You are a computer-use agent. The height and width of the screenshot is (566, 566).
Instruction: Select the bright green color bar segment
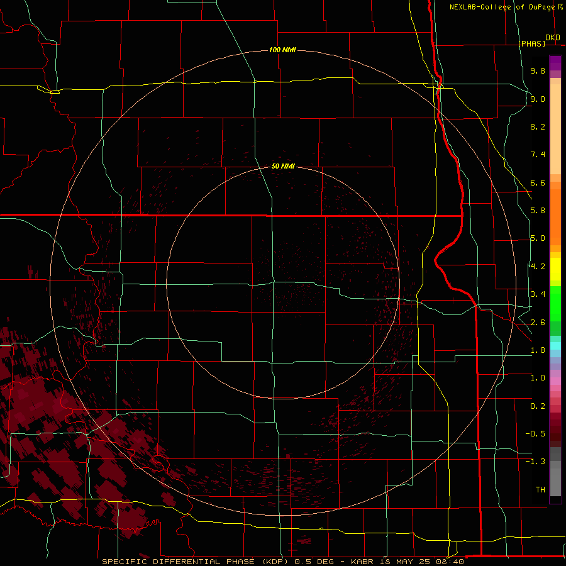click(x=555, y=304)
